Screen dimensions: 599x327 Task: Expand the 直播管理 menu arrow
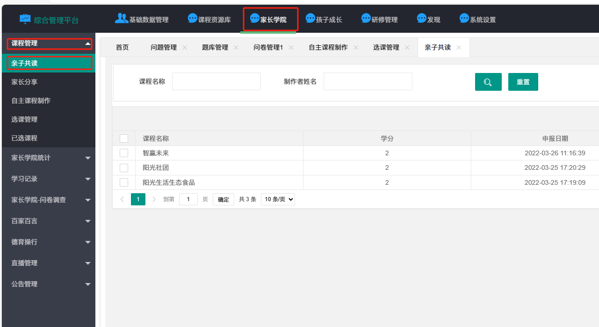pos(88,263)
